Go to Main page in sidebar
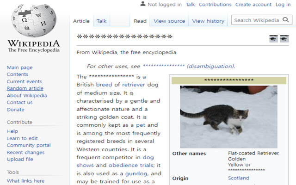Viewport: 296px width, 185px height. coord(19,68)
